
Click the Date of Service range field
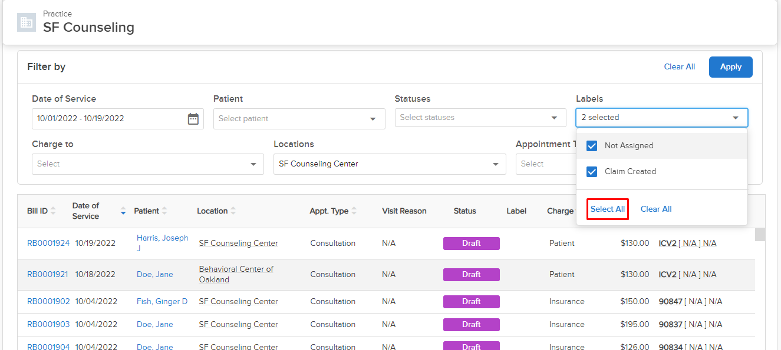(x=118, y=119)
